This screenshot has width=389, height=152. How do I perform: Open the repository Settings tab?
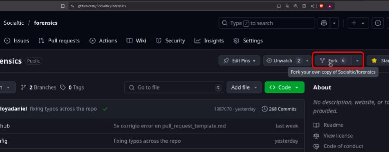248,41
